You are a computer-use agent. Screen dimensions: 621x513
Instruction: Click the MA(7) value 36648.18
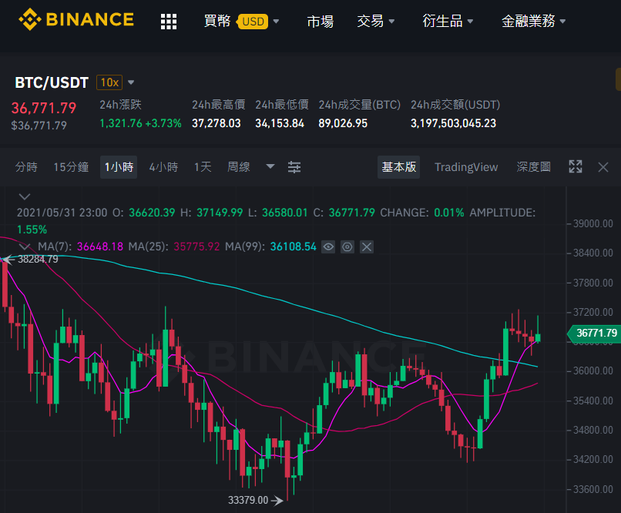(100, 246)
